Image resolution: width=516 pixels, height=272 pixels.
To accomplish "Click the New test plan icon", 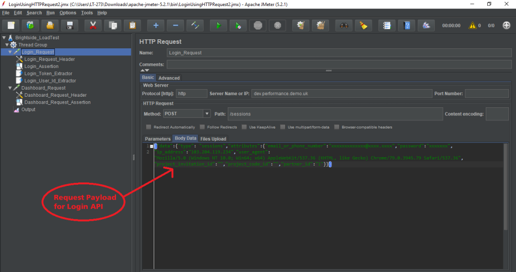I will coord(11,25).
